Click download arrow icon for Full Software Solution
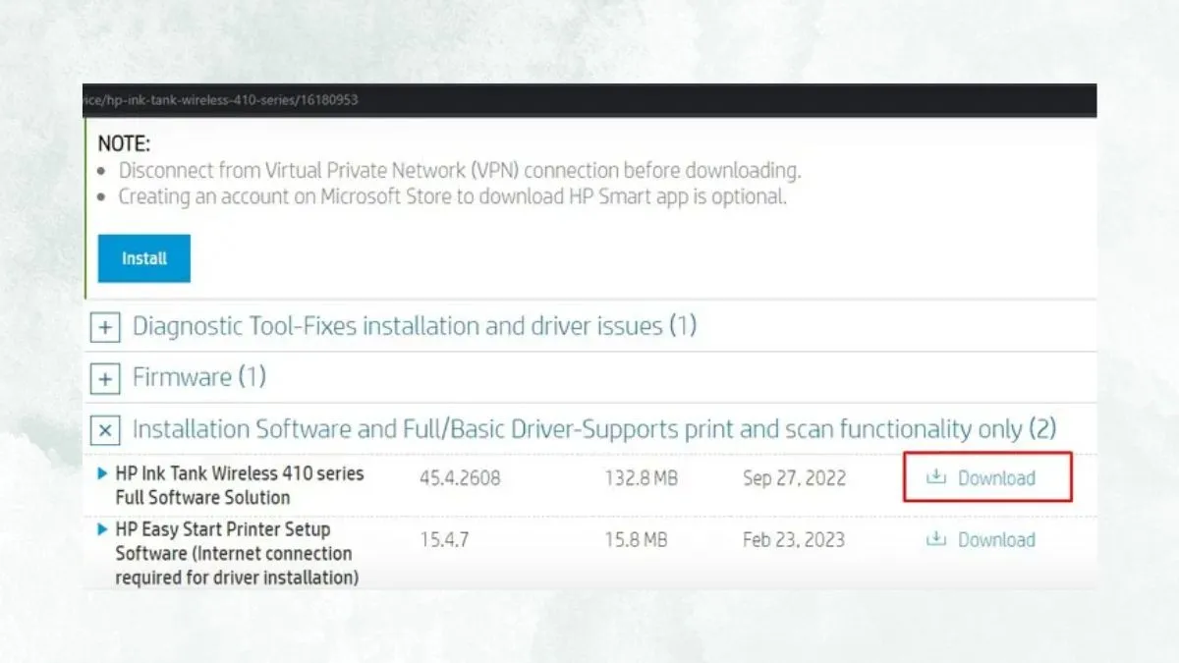Viewport: 1179px width, 663px height. (936, 477)
